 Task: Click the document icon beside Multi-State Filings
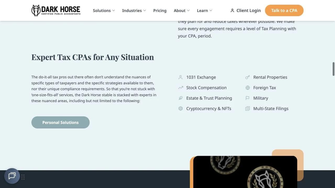pyautogui.click(x=248, y=109)
